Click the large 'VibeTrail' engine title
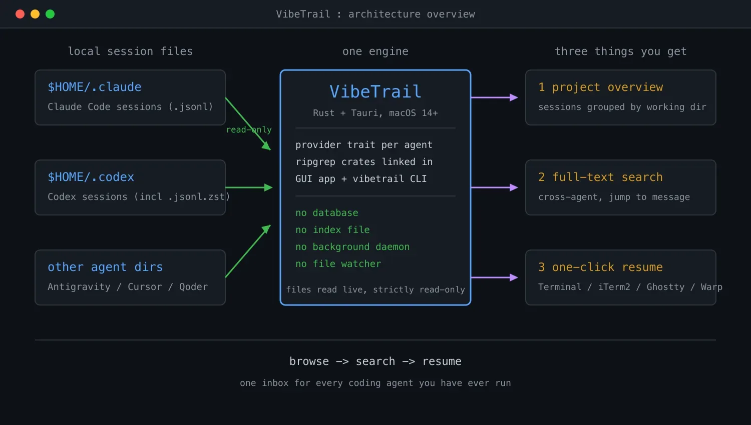 pyautogui.click(x=375, y=91)
